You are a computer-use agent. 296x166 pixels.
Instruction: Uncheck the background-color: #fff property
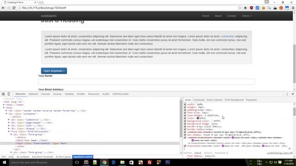pos(185,121)
